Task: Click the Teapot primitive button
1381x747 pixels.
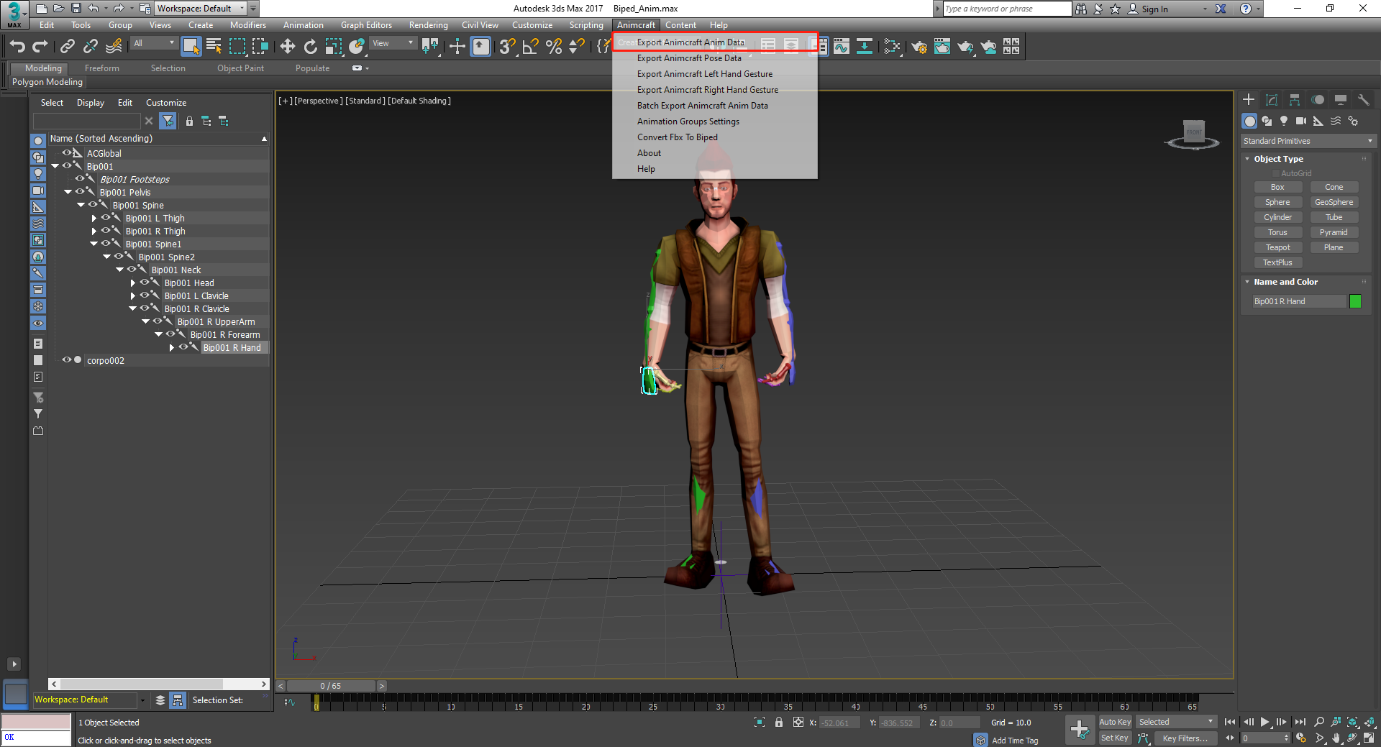Action: (x=1277, y=247)
